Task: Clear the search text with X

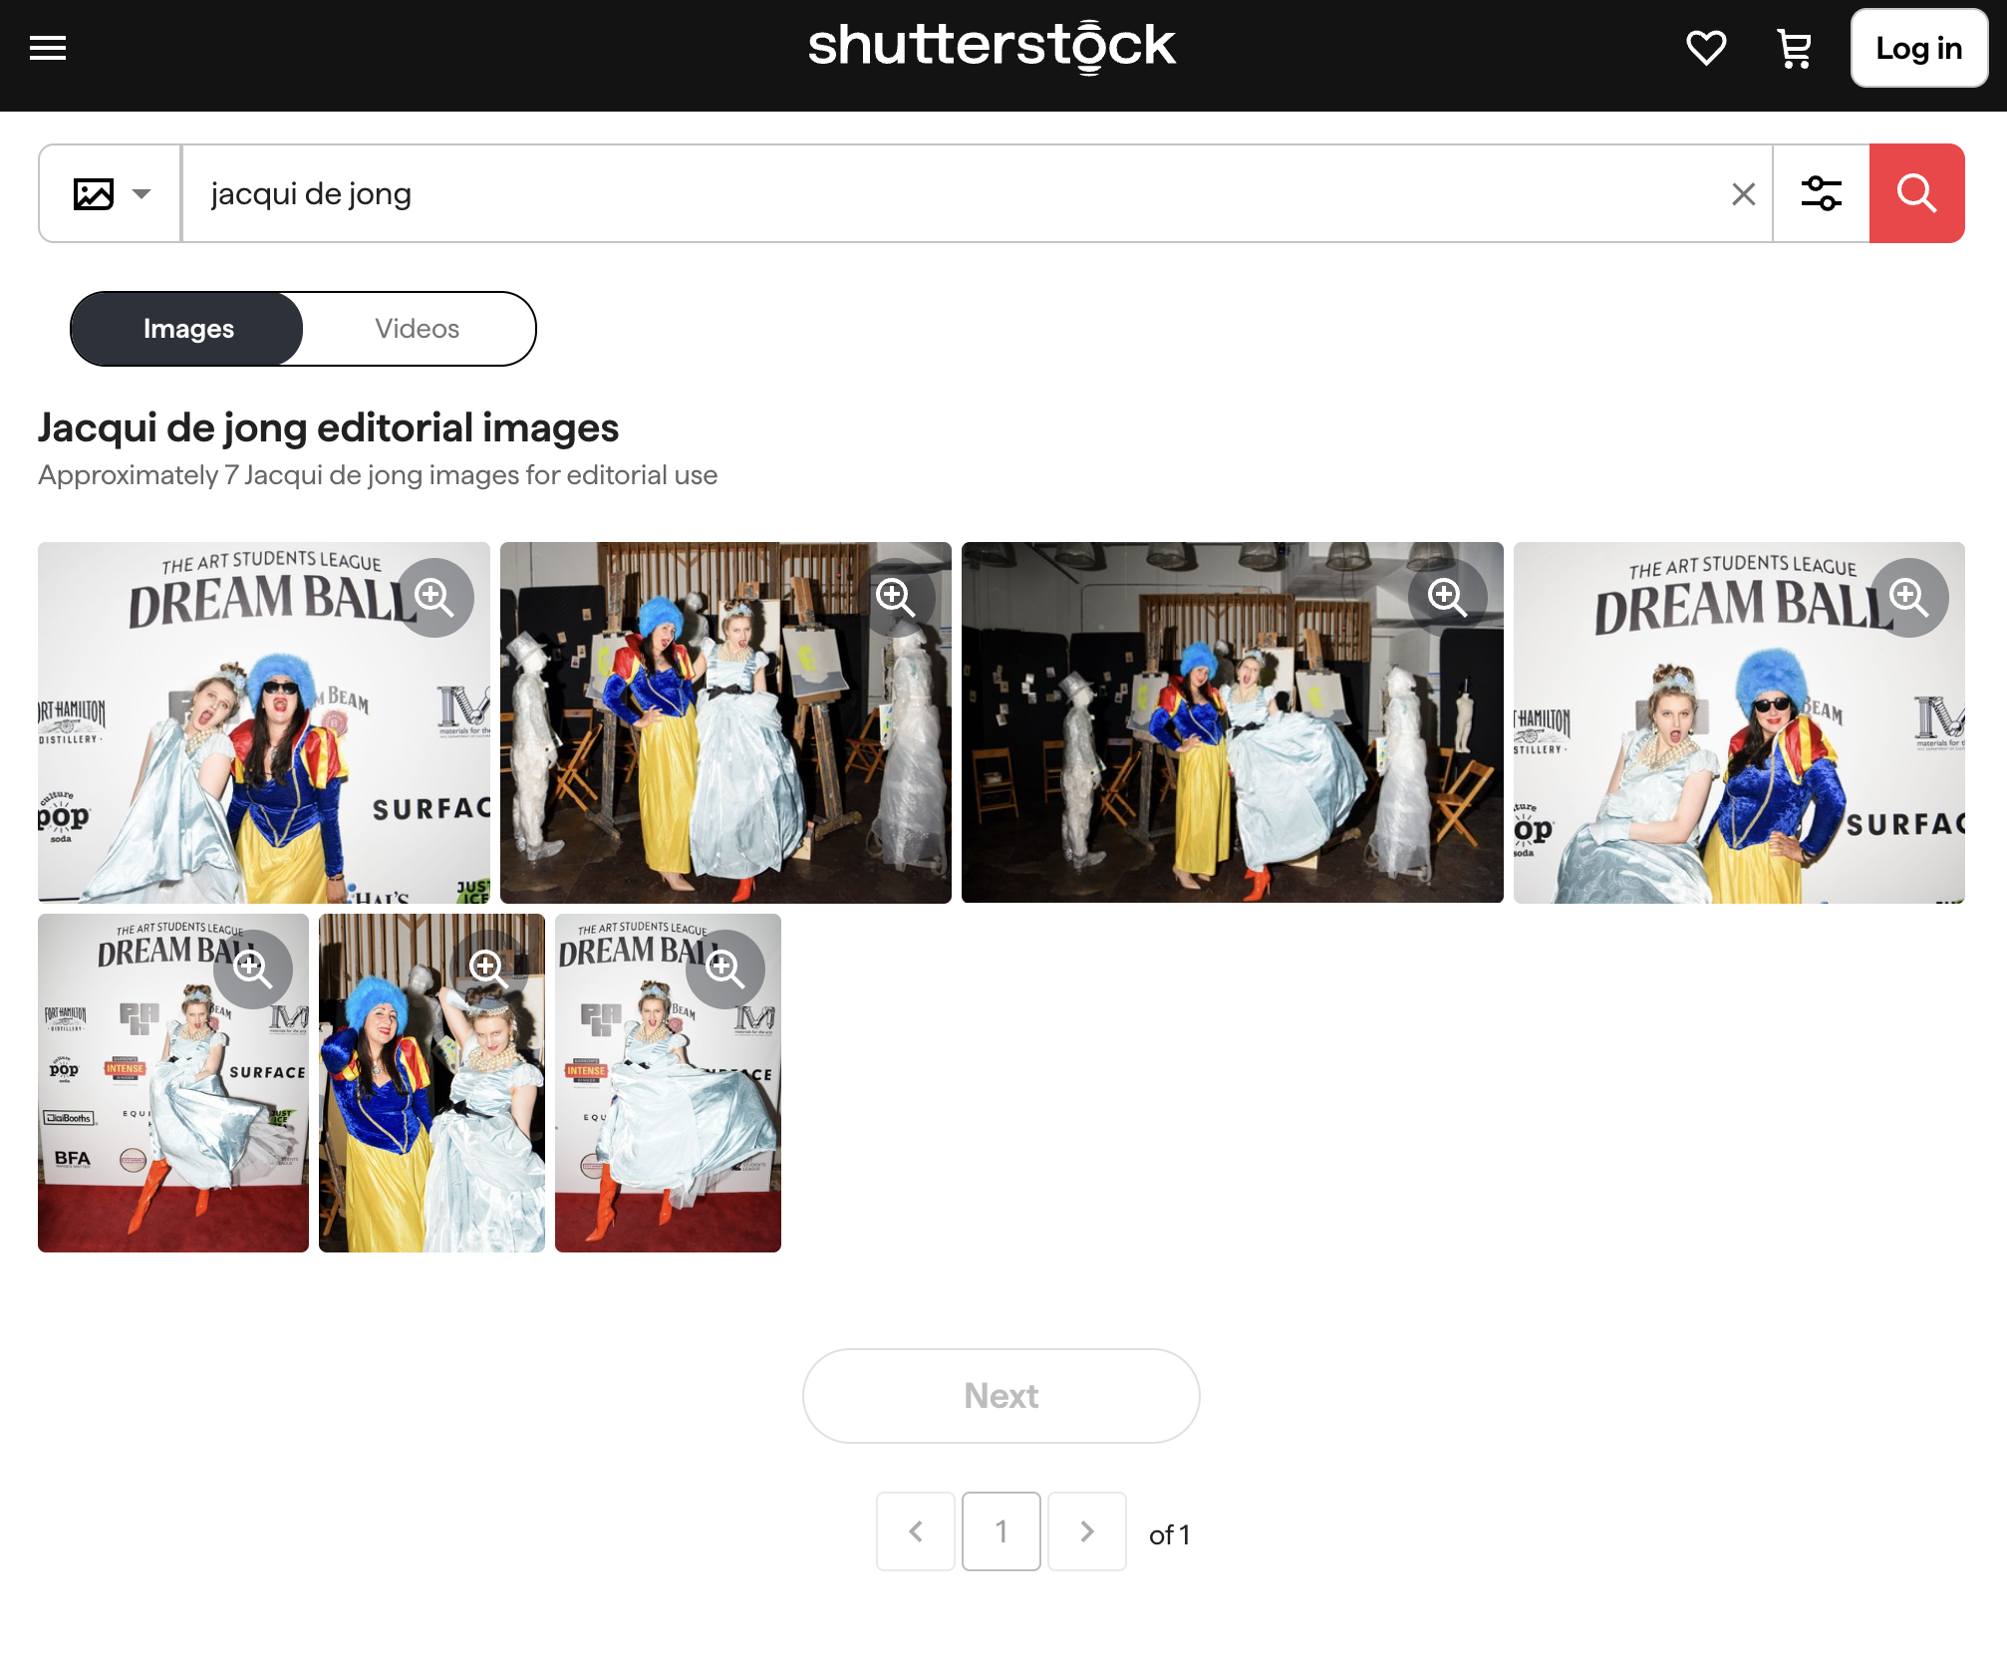Action: (1743, 194)
